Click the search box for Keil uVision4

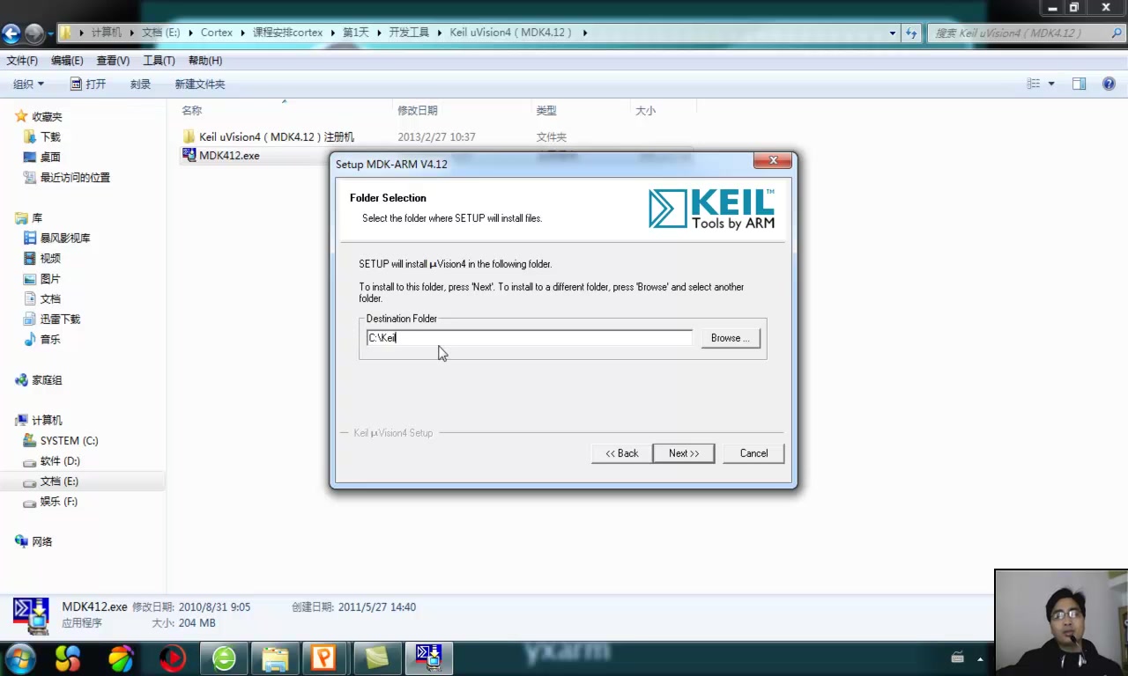tap(1024, 33)
